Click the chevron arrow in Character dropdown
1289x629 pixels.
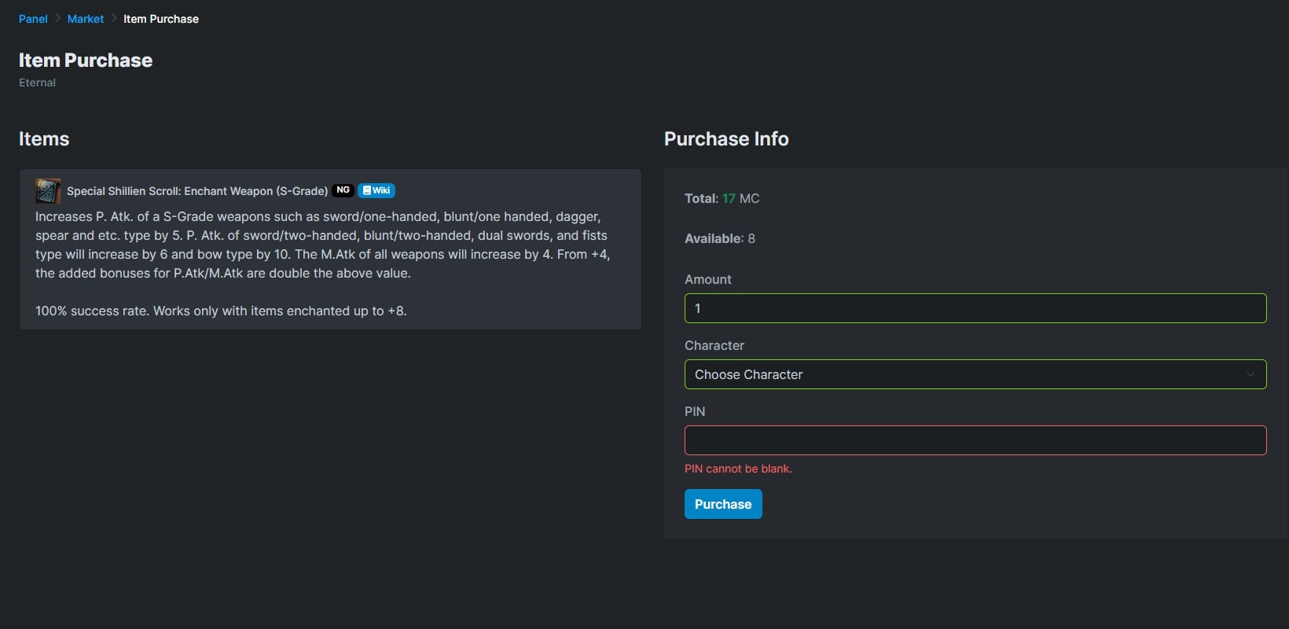point(1250,374)
